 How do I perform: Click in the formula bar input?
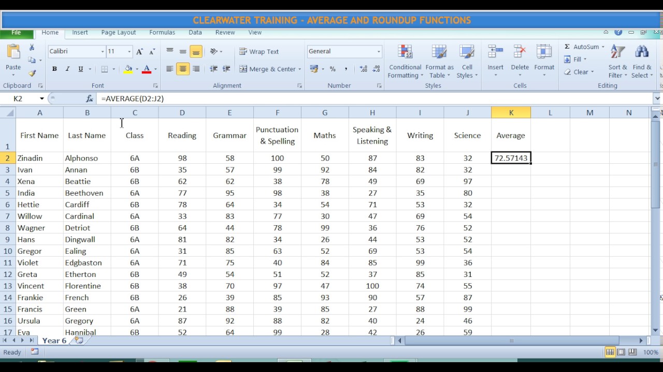(375, 98)
